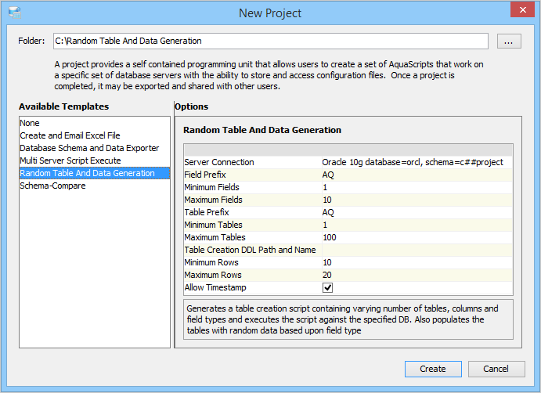Click the New Project window title icon
The height and width of the screenshot is (393, 541).
click(x=14, y=13)
